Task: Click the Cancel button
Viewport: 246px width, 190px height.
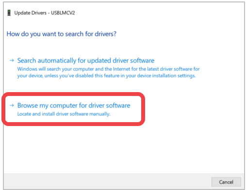Action: tap(226, 182)
